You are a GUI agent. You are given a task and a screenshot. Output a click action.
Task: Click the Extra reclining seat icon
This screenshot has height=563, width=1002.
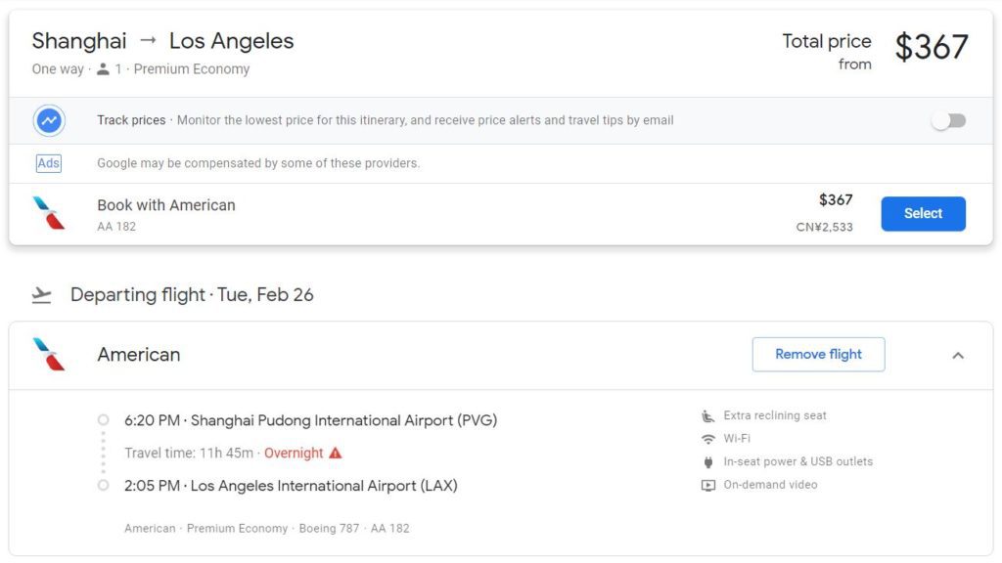tap(708, 415)
